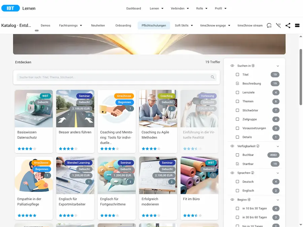Check the Lernziele filter

point(237,92)
